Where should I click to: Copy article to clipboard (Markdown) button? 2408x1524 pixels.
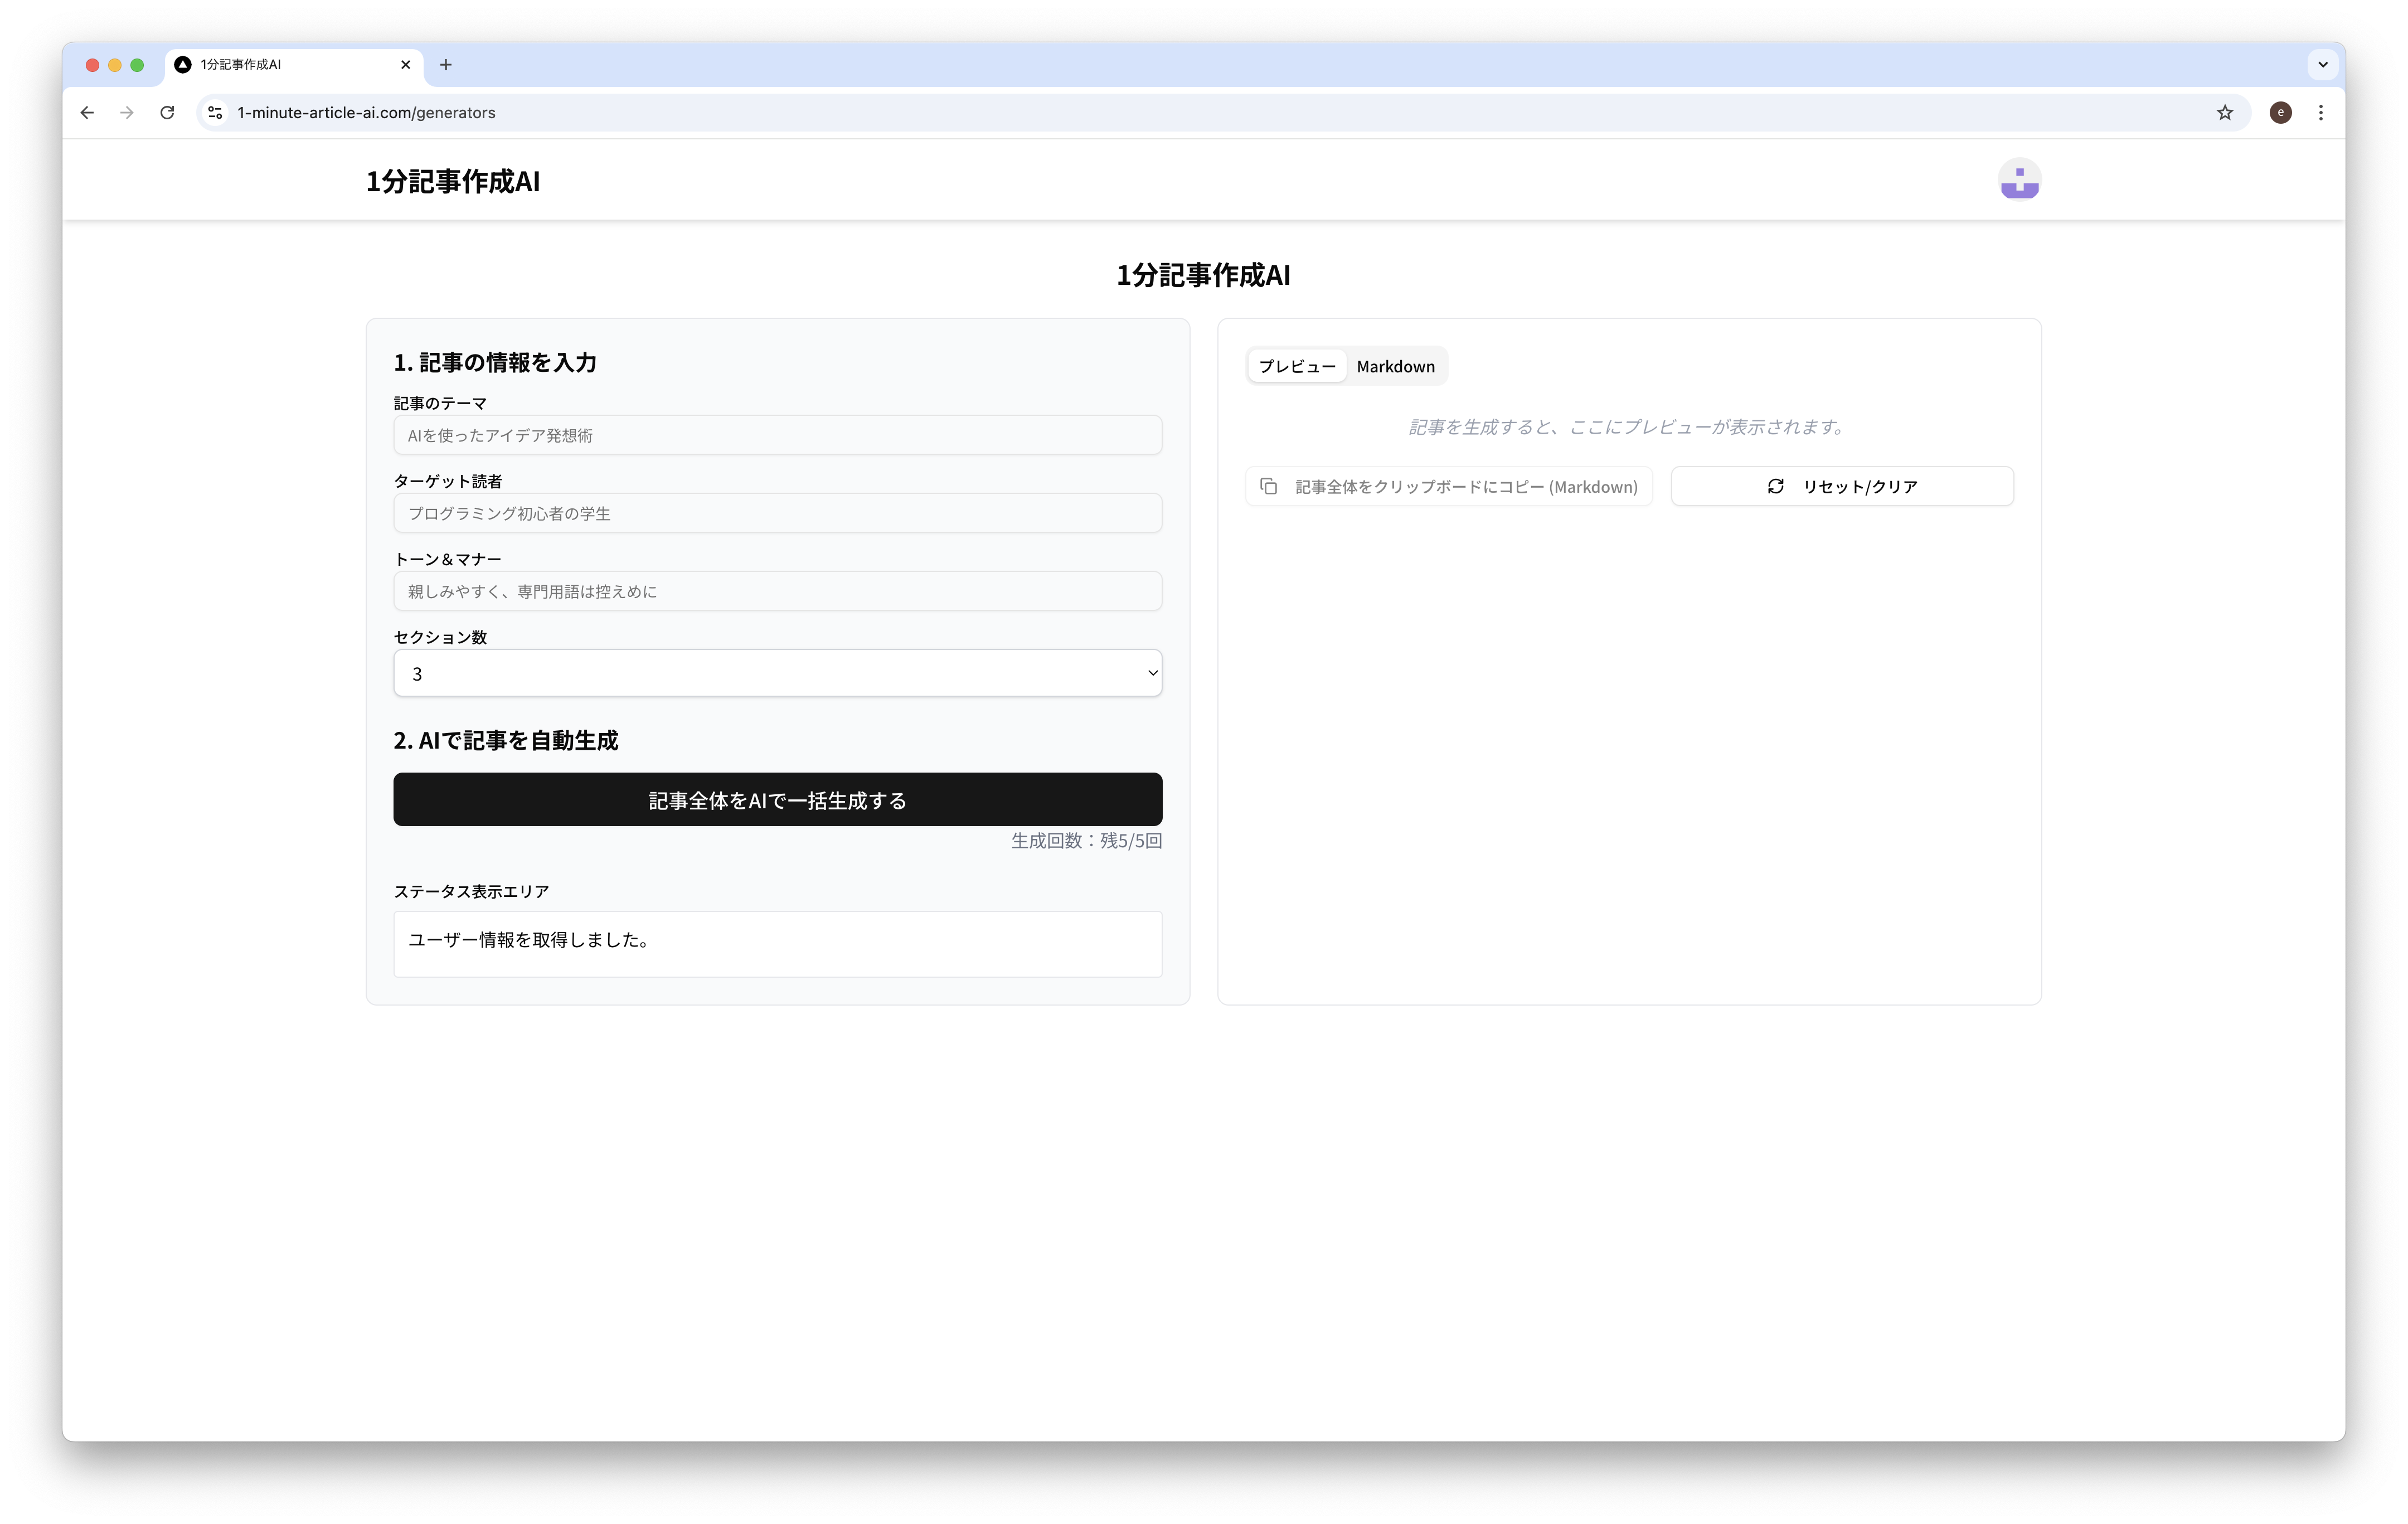click(x=1449, y=486)
